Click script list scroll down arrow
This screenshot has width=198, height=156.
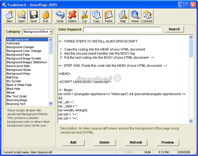(x=50, y=103)
